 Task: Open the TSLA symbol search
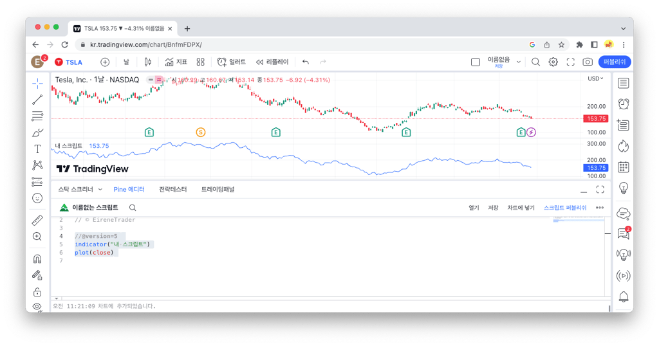68,62
